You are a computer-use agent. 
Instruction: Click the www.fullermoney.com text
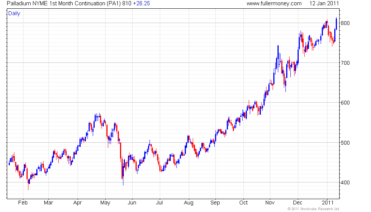(x=274, y=3)
